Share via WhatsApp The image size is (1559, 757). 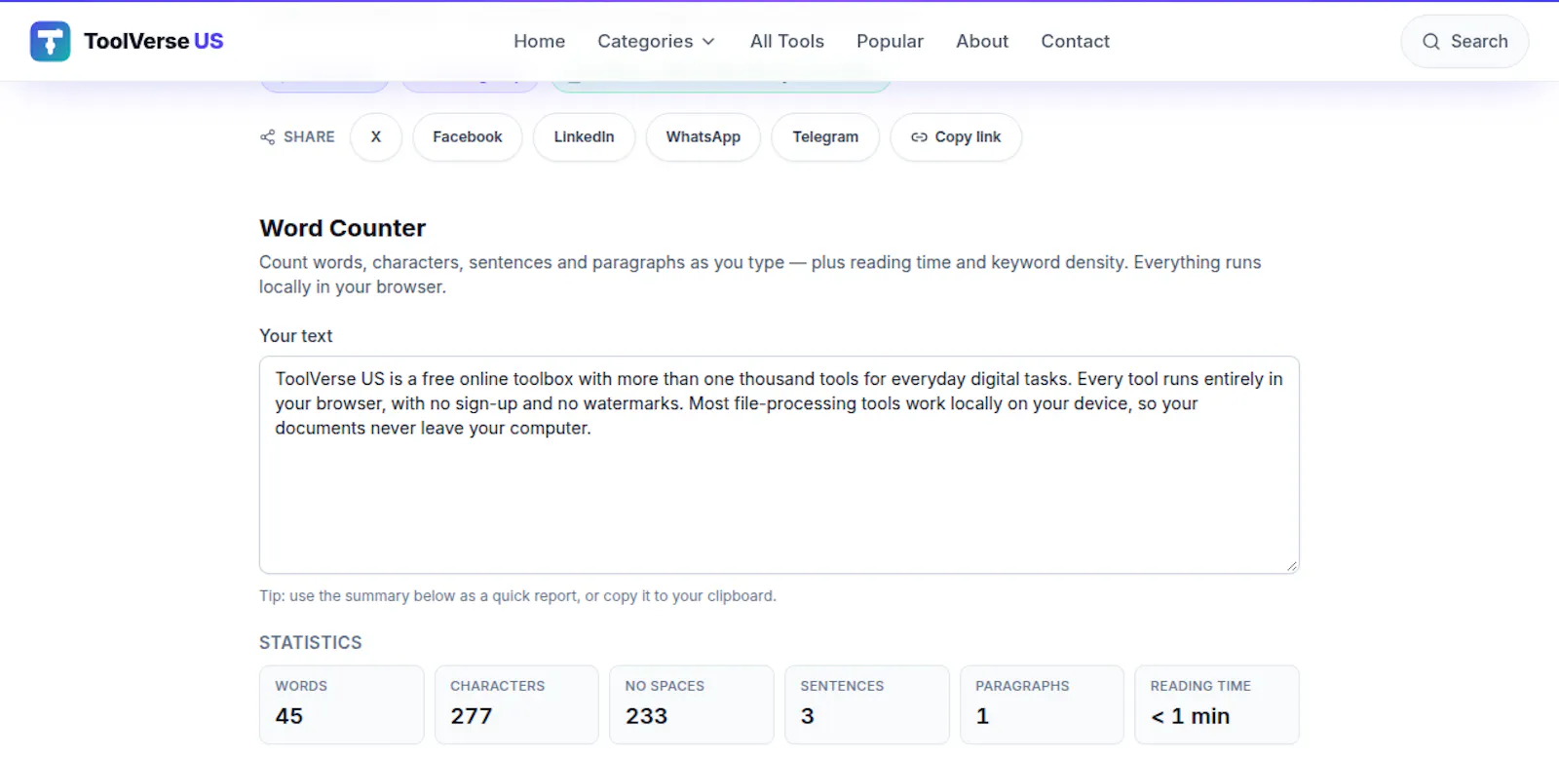coord(703,137)
